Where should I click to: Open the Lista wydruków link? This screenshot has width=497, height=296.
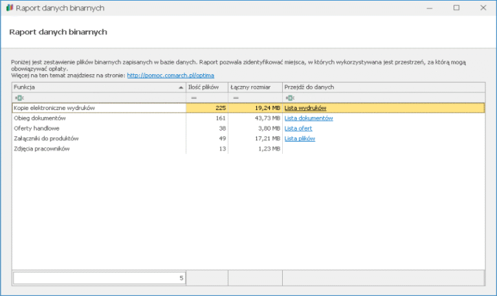(x=305, y=108)
